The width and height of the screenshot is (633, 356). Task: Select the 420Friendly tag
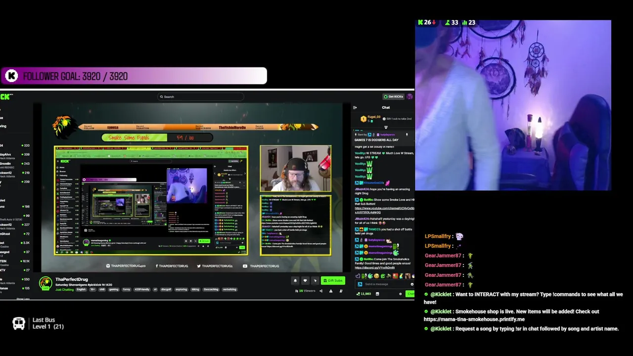(x=141, y=289)
